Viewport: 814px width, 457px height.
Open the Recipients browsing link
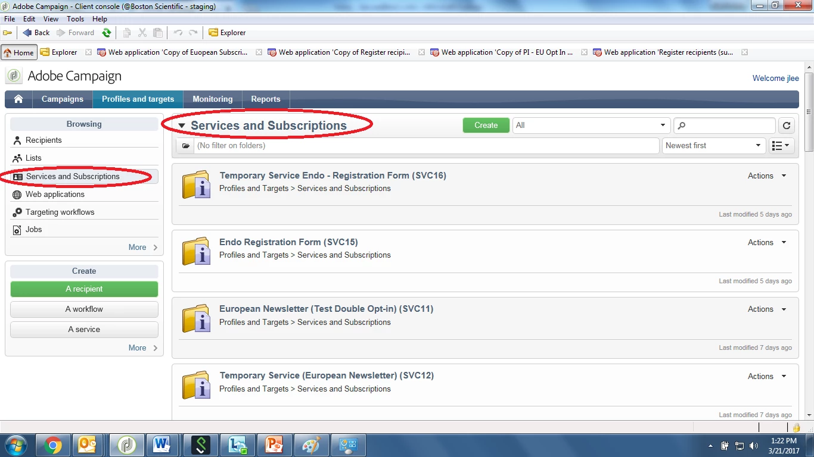pos(44,140)
